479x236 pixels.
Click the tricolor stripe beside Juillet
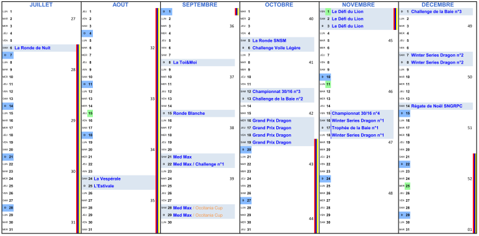point(78,139)
